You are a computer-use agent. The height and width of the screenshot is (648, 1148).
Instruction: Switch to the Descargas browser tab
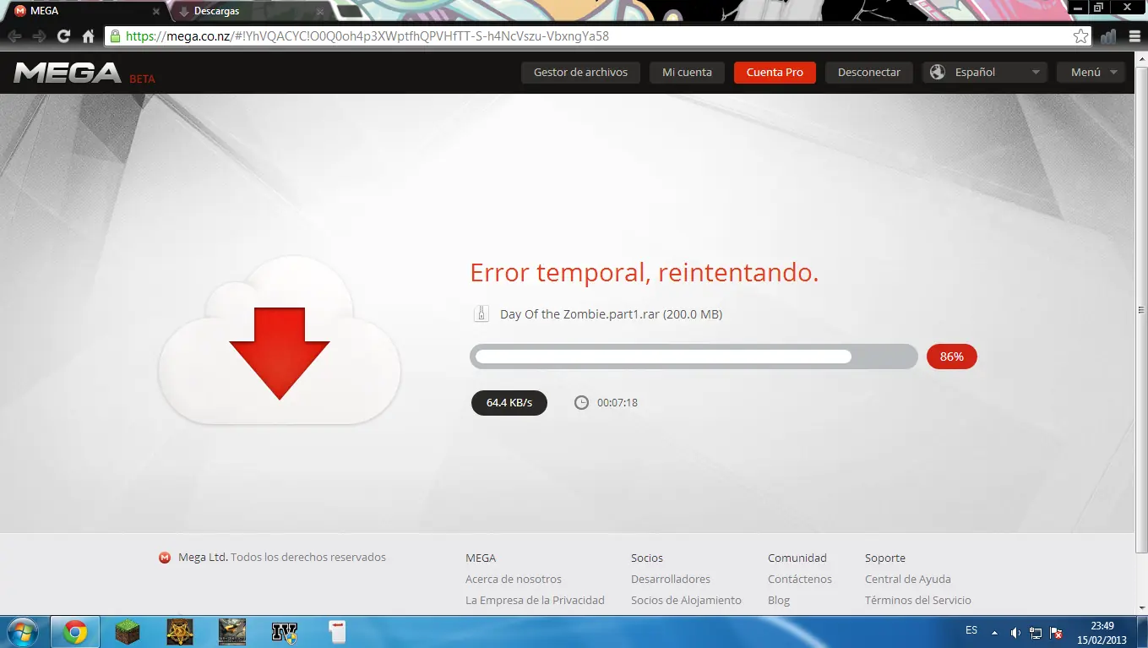249,11
